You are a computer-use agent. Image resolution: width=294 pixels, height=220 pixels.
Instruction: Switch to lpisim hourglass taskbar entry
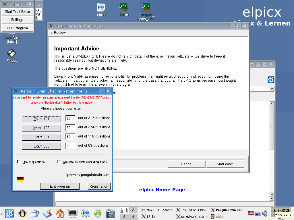coord(227,217)
